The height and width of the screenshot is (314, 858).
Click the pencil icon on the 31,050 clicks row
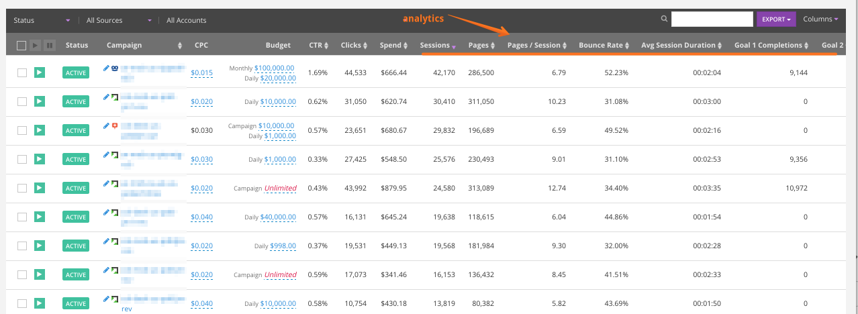point(106,97)
